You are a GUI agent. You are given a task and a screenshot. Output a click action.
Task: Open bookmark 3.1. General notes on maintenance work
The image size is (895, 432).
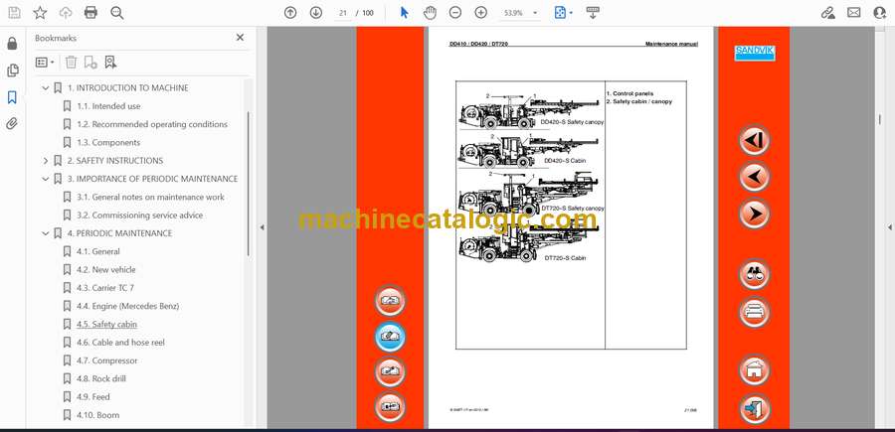click(151, 198)
